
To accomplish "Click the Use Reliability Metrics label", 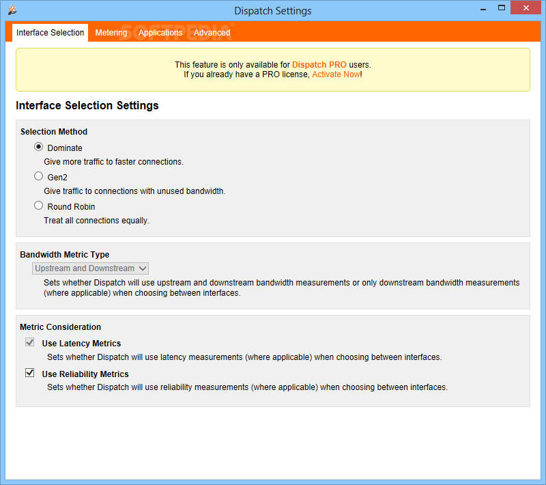I will coord(85,374).
